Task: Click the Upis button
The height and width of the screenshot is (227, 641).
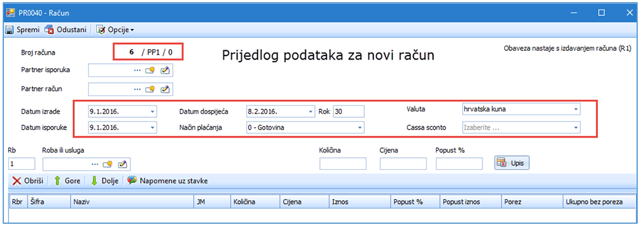Action: pyautogui.click(x=512, y=163)
